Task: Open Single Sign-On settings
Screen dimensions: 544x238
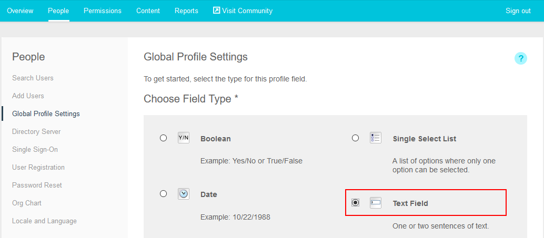Action: (x=35, y=149)
